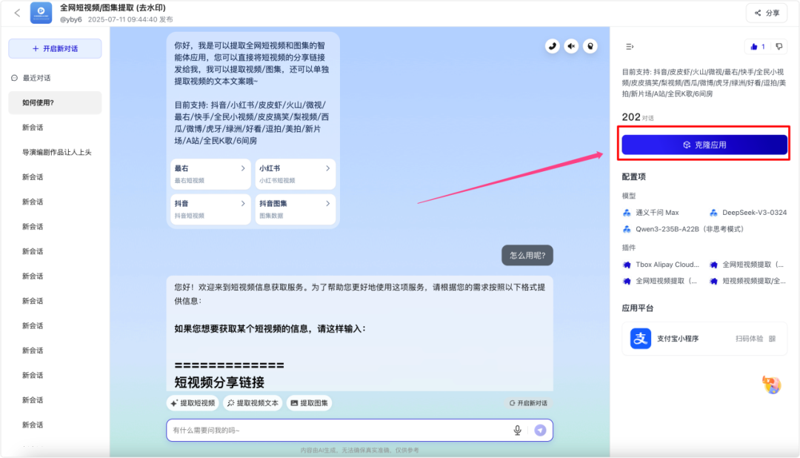Open 导演编剧作品让人上头 conversation

pyautogui.click(x=55, y=152)
